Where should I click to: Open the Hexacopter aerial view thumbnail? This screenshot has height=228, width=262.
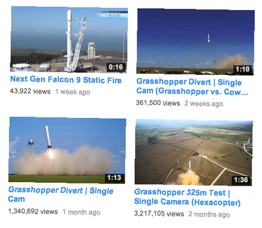click(194, 152)
